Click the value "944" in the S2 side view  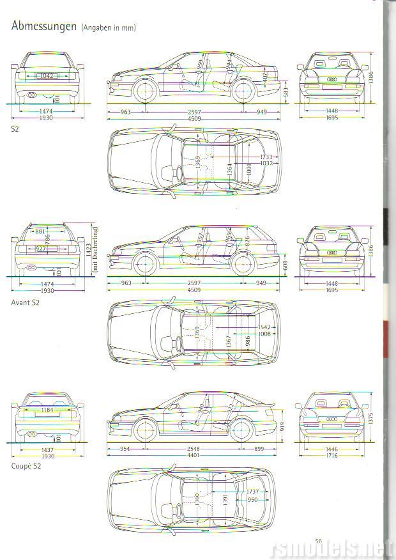point(229,64)
